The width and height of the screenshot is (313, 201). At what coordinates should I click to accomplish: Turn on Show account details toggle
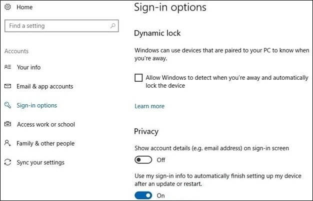143,160
